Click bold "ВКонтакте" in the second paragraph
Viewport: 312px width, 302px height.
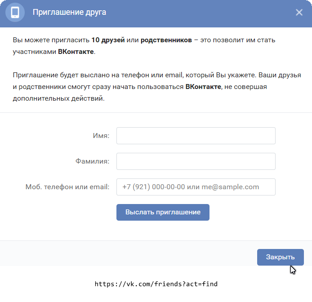point(203,87)
